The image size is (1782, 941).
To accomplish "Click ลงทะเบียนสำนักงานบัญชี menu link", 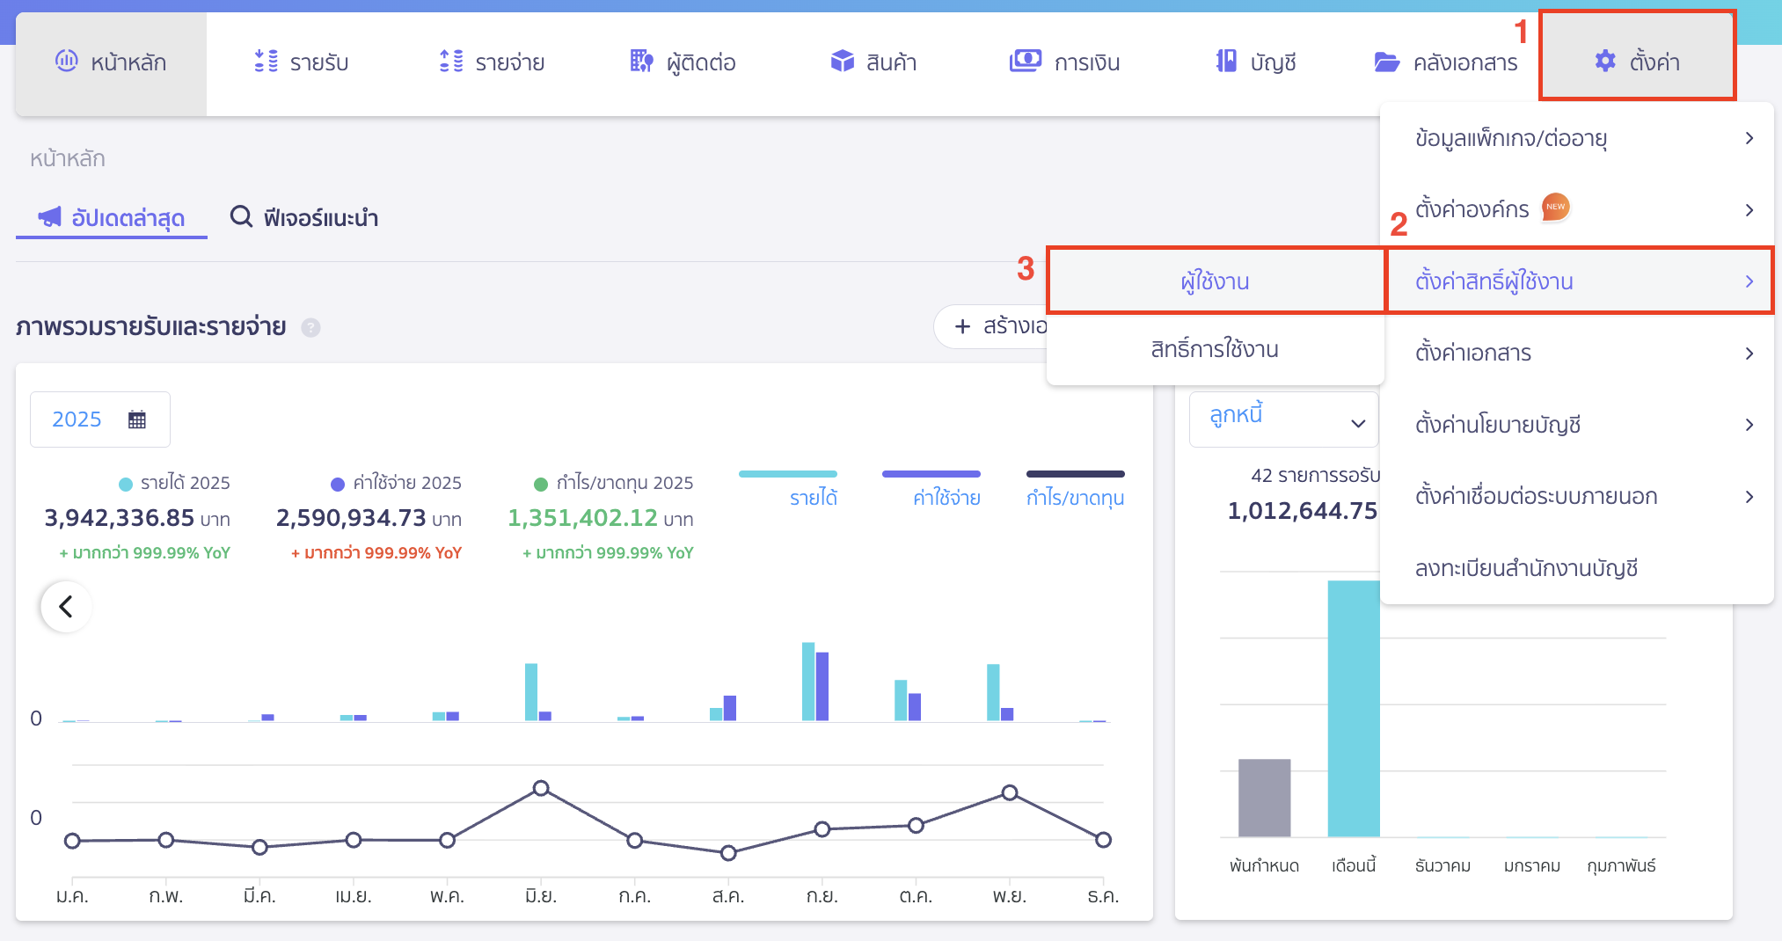I will point(1526,568).
